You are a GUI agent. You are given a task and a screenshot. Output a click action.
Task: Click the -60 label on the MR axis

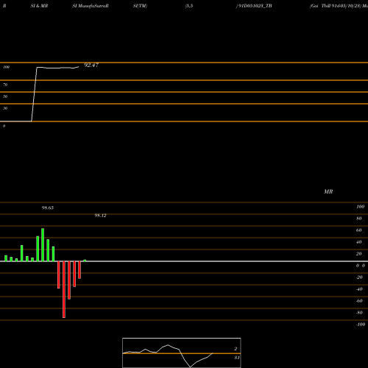359,301
